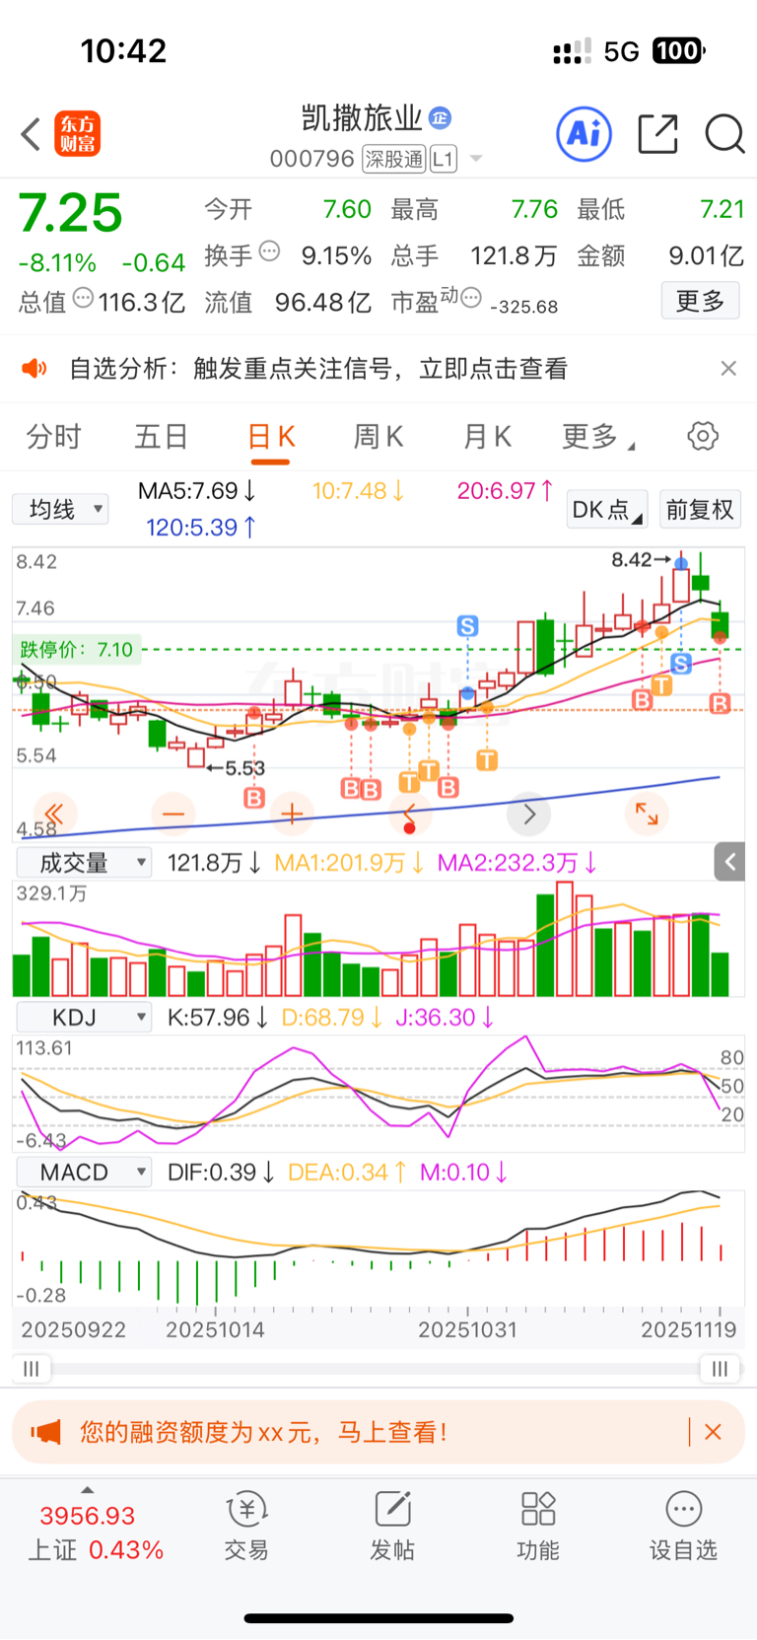
Task: Tap the info icon next to 市盈动
Action: tap(471, 298)
